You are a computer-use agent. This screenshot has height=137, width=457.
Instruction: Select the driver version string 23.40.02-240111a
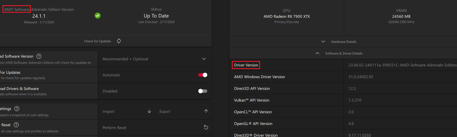click(x=402, y=65)
